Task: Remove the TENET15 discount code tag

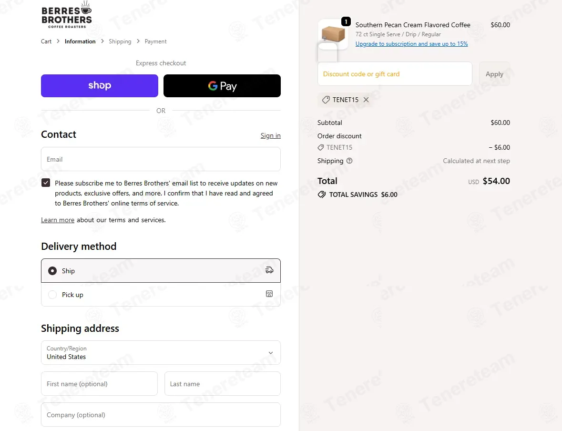Action: coord(366,100)
